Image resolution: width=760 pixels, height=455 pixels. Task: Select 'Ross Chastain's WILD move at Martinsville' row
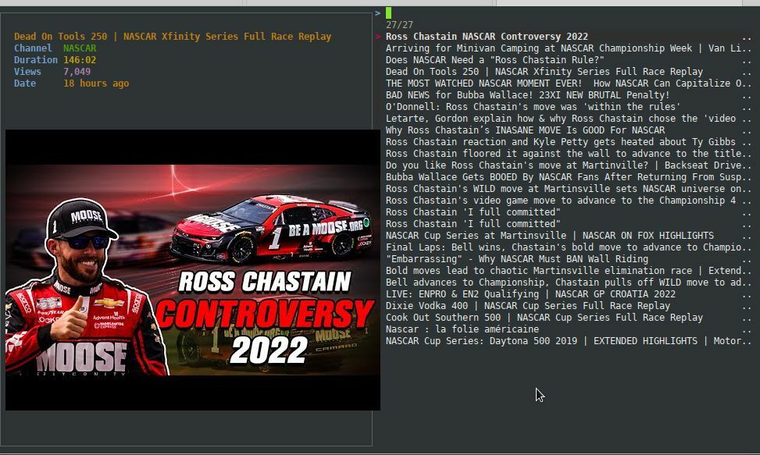point(568,189)
